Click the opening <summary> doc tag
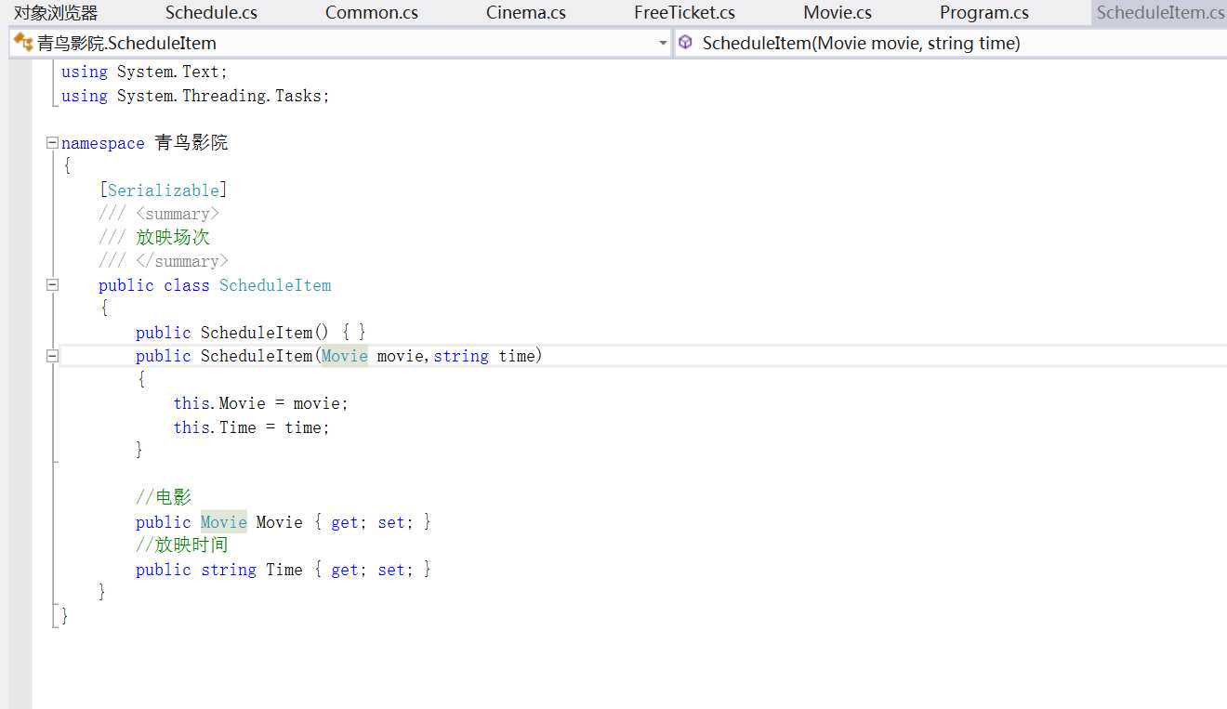Viewport: 1227px width, 709px height. click(x=178, y=214)
